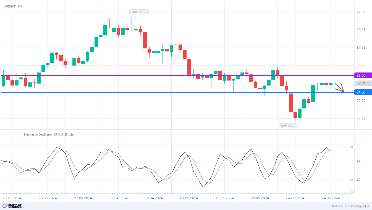Click the 90.25 price axis label
The width and height of the screenshot is (372, 210).
click(x=361, y=30)
